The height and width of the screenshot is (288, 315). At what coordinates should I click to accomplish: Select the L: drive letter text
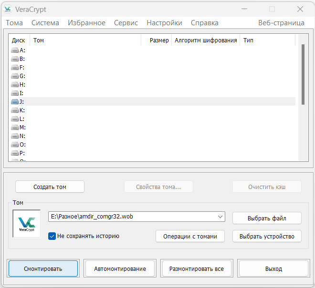click(22, 119)
